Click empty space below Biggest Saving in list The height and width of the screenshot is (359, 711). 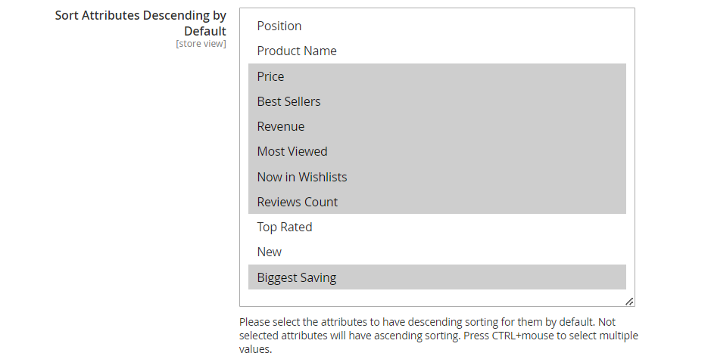(x=437, y=298)
